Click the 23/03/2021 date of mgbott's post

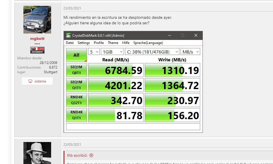coord(72,8)
